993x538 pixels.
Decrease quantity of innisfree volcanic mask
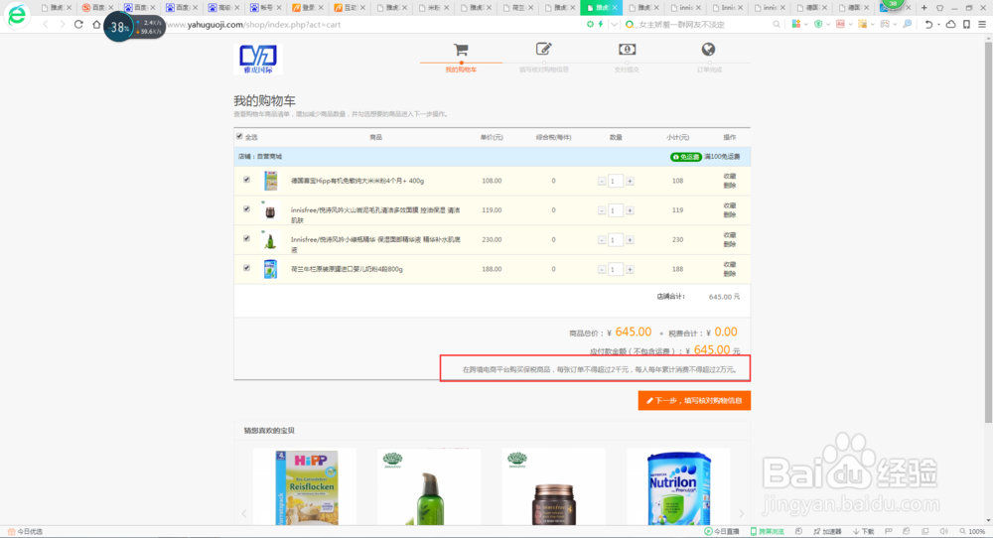tap(602, 210)
